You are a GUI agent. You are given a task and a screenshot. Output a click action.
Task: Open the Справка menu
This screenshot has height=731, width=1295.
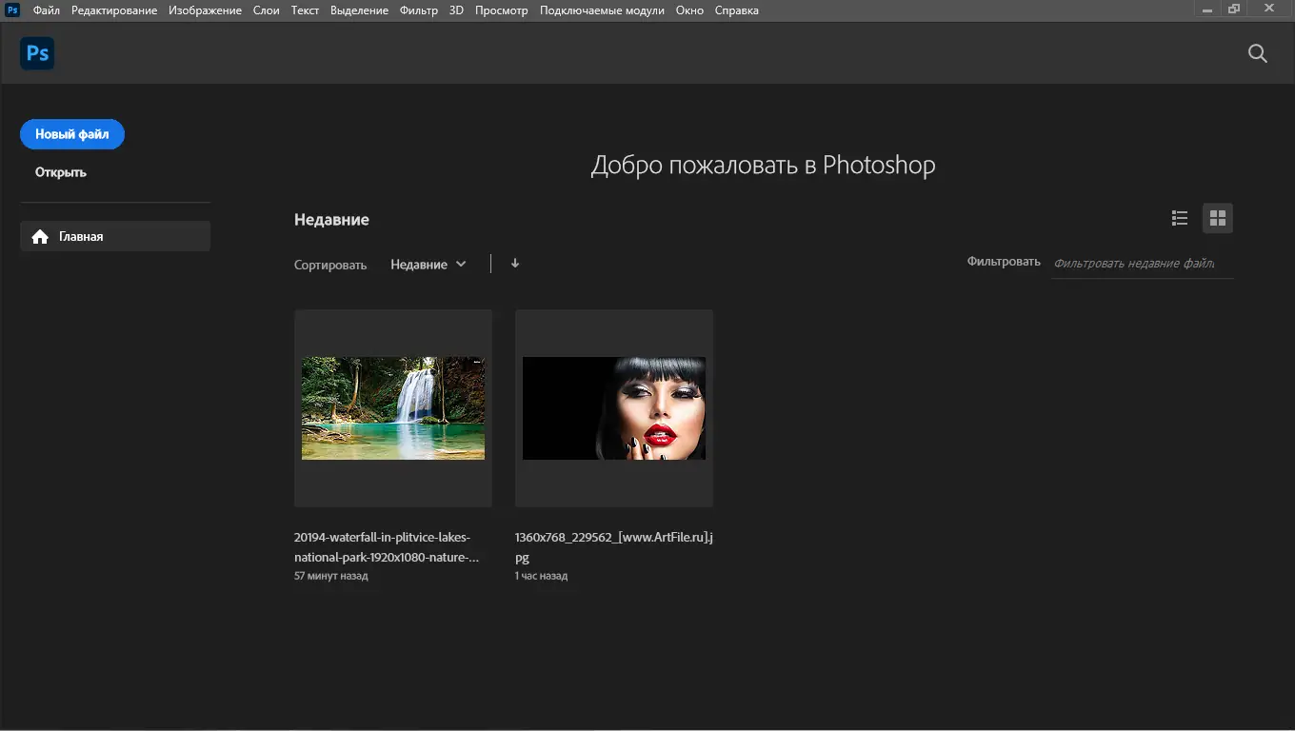(737, 10)
